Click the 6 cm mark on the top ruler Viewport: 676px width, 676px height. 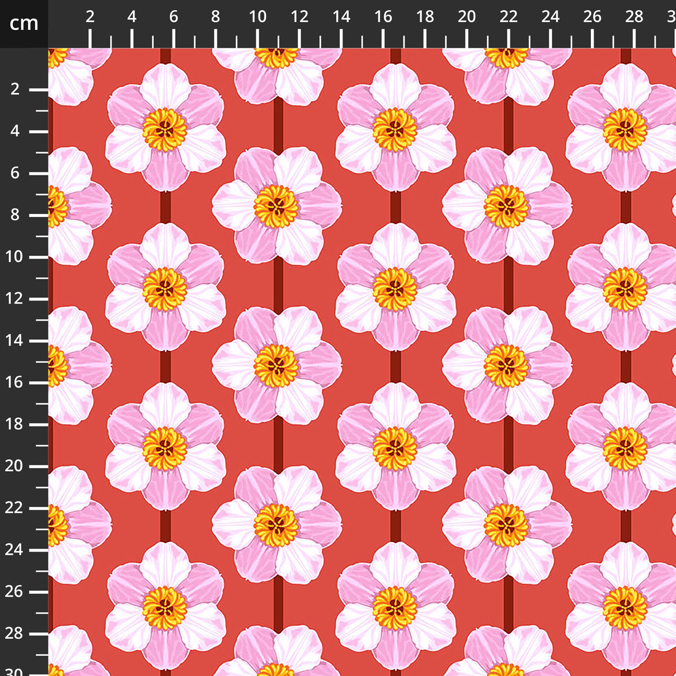[x=174, y=17]
